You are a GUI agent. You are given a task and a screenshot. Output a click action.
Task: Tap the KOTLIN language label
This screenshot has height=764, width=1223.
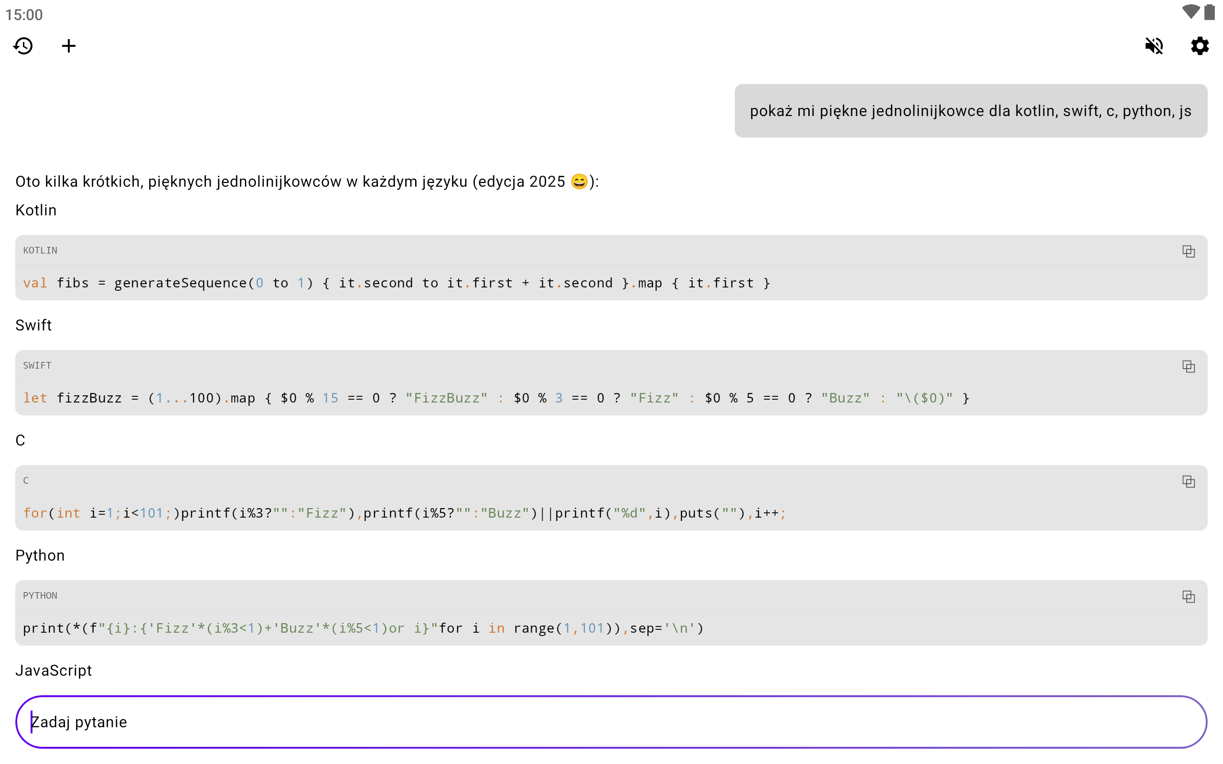click(40, 251)
